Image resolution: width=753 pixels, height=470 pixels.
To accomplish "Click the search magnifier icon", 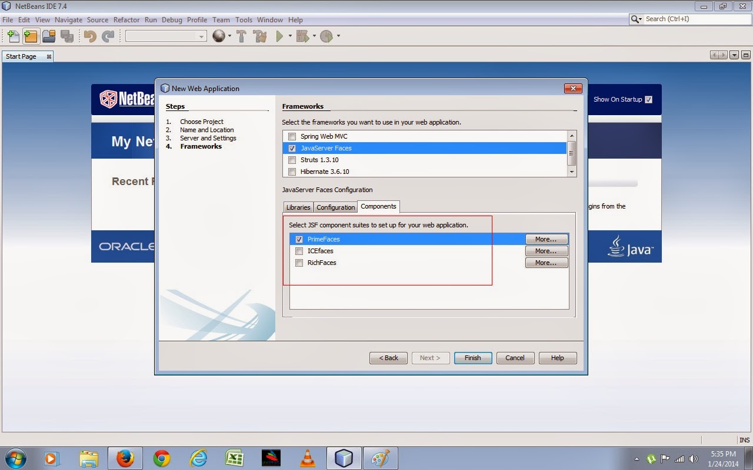I will pos(635,19).
